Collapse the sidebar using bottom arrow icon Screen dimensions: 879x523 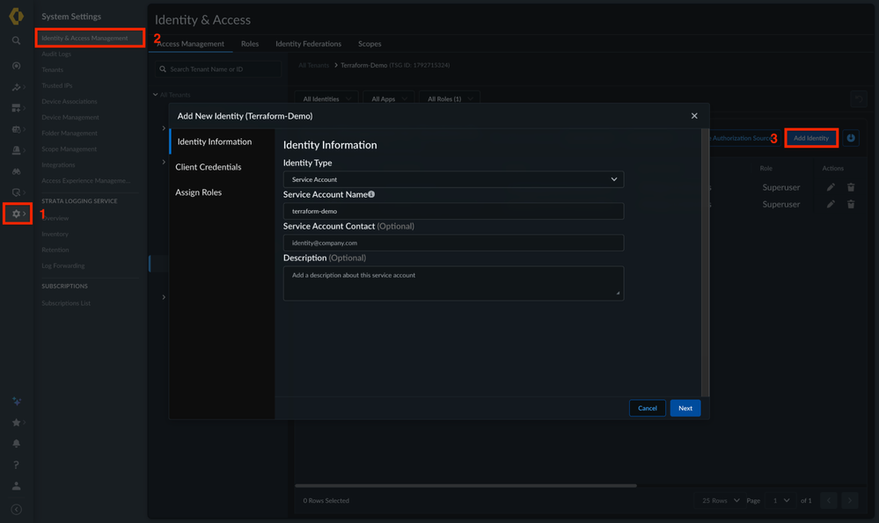[16, 510]
